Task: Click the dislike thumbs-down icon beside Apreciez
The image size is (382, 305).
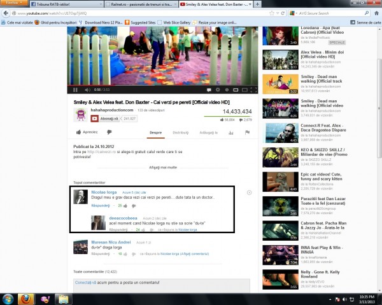Action: click(109, 132)
